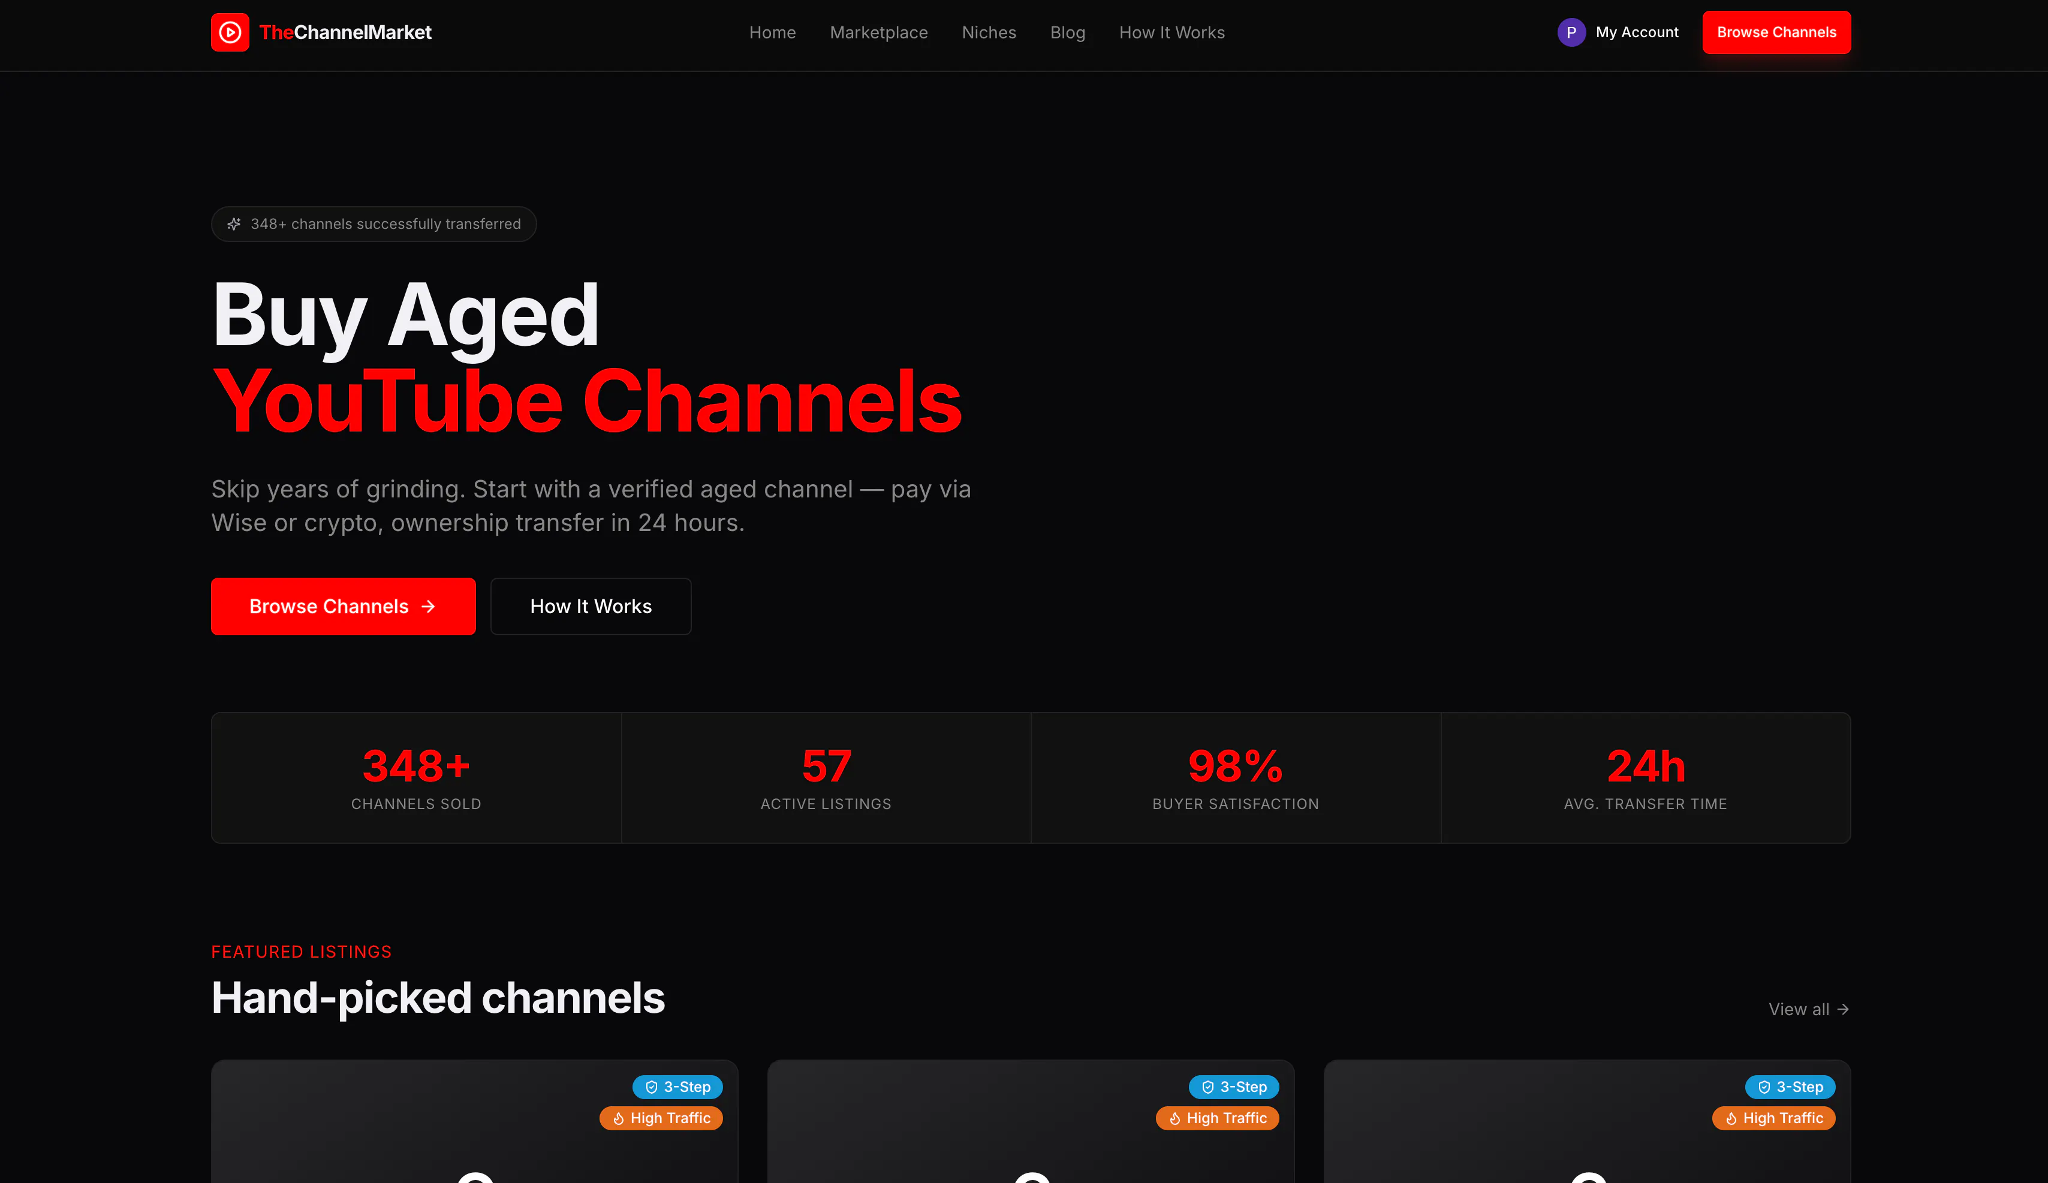Open the View all listings link
The width and height of the screenshot is (2048, 1183).
pyautogui.click(x=1809, y=1009)
